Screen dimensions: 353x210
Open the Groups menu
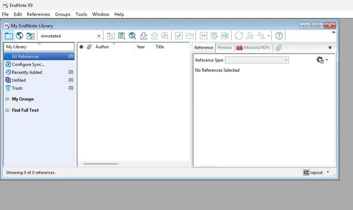(63, 14)
